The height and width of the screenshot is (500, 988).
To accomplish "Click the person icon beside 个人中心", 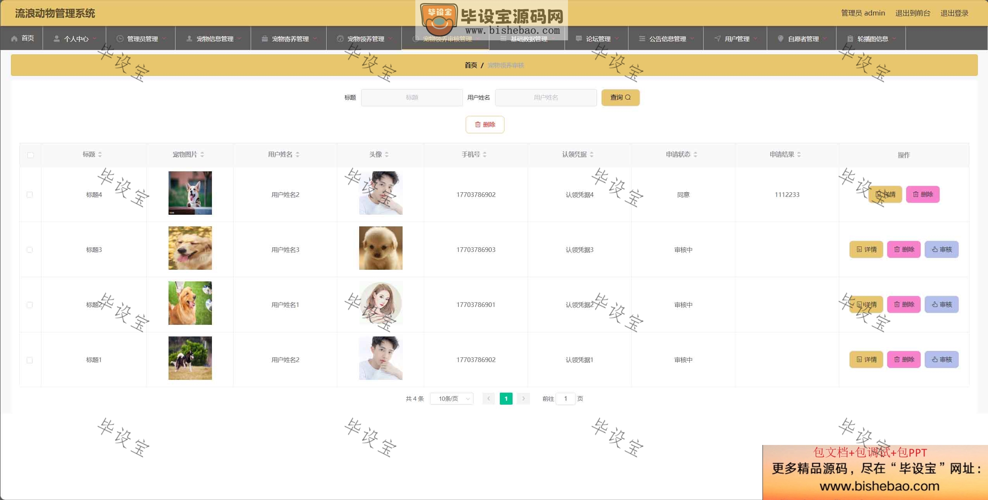I will [57, 38].
